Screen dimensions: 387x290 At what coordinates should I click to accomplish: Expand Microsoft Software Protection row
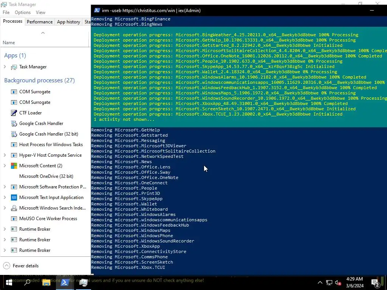(x=5, y=187)
